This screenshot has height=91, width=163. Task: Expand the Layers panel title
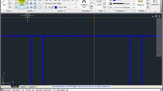coord(61,11)
